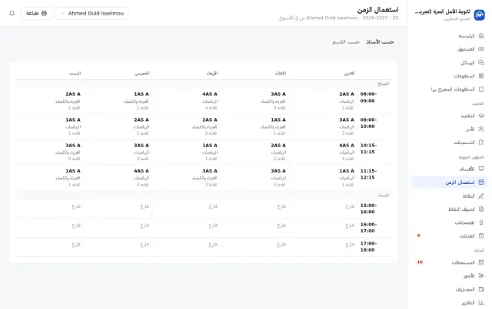Select الاثنين 11:15 lesson 1AS A
492x309 pixels.
click(x=347, y=177)
